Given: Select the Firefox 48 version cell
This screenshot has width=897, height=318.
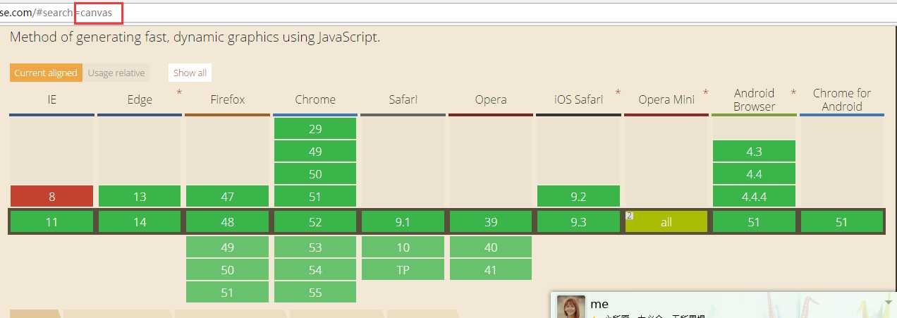Looking at the screenshot, I should [x=227, y=221].
